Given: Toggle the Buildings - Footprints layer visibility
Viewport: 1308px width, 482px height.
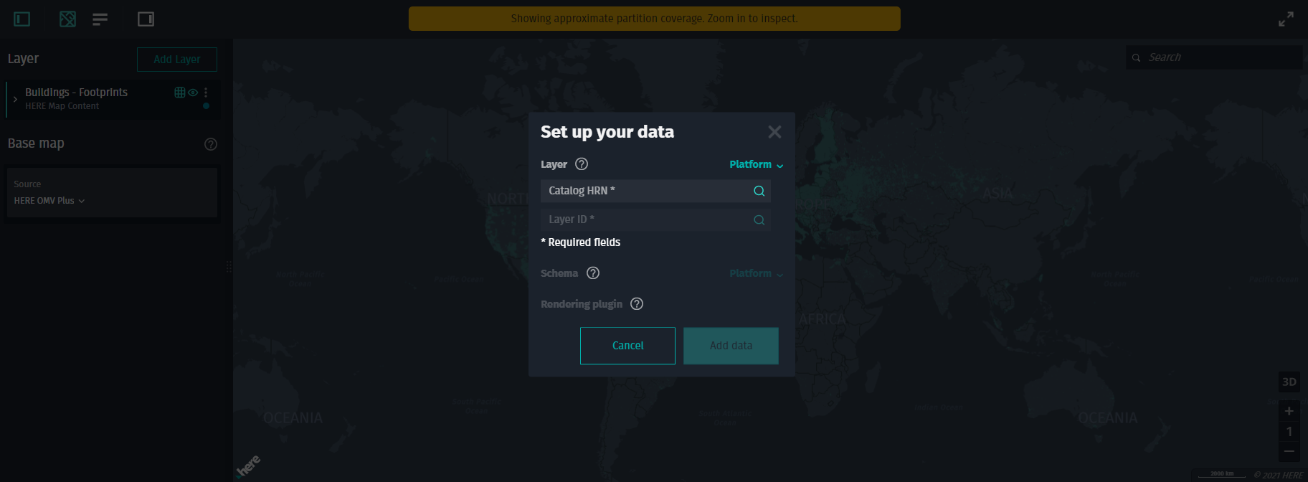Looking at the screenshot, I should coord(193,93).
